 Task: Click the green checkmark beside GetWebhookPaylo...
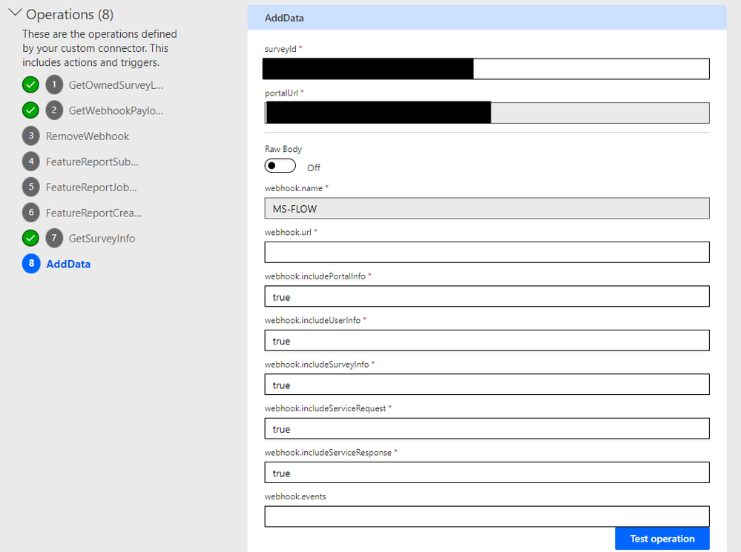[30, 110]
